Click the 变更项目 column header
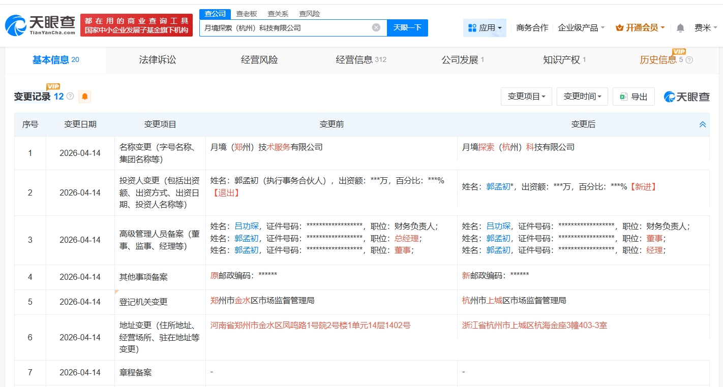 coord(160,124)
